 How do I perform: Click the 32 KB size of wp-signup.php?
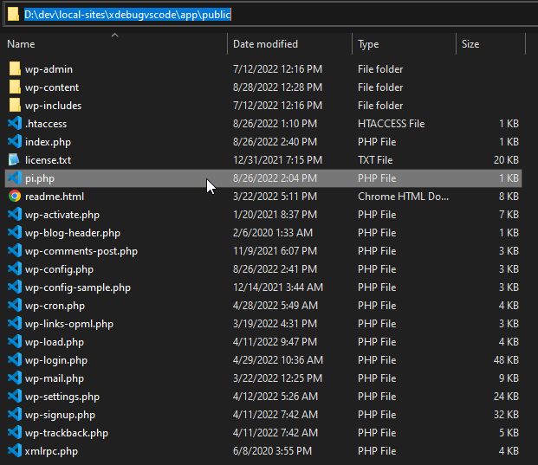point(506,414)
